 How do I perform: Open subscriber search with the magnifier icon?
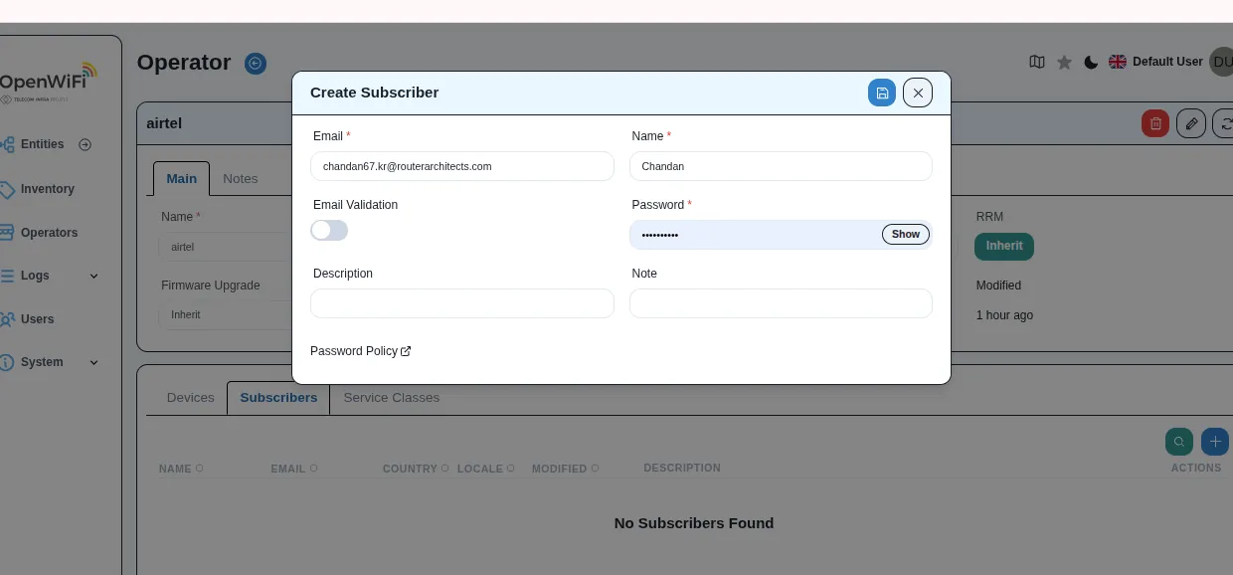[x=1178, y=441]
